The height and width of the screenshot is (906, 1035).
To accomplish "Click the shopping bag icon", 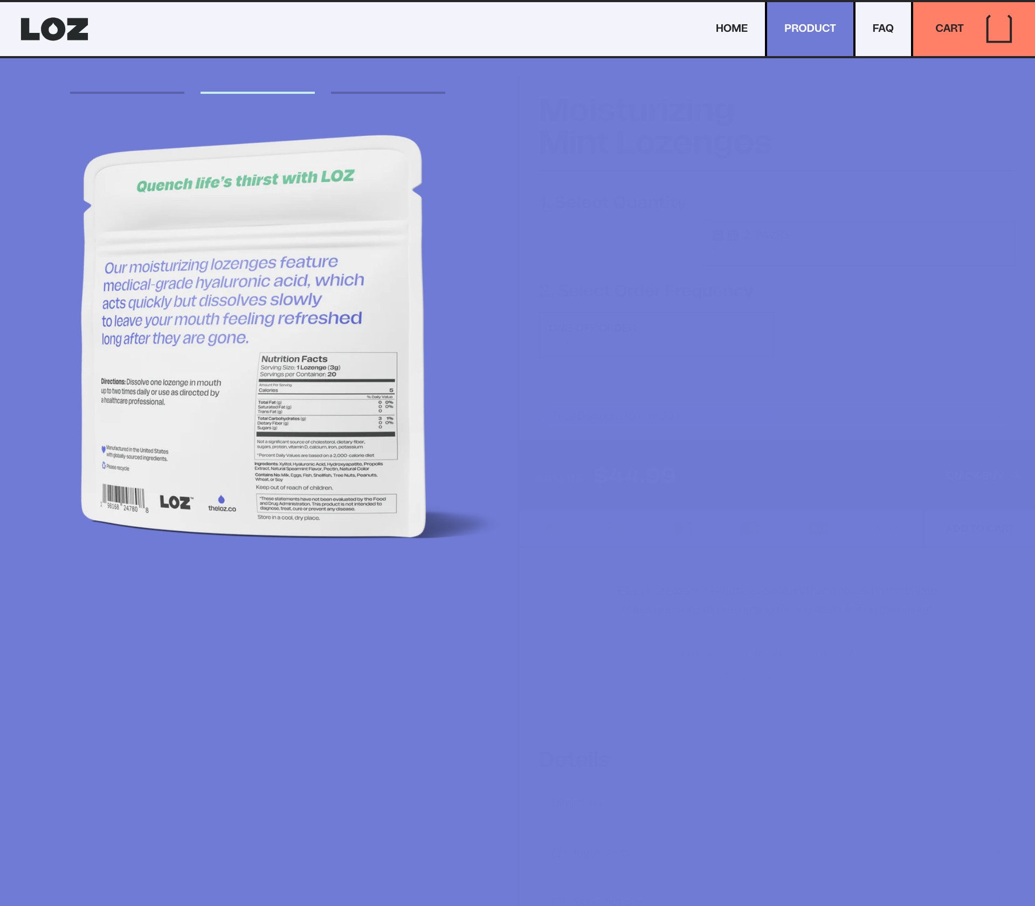I will pyautogui.click(x=999, y=29).
